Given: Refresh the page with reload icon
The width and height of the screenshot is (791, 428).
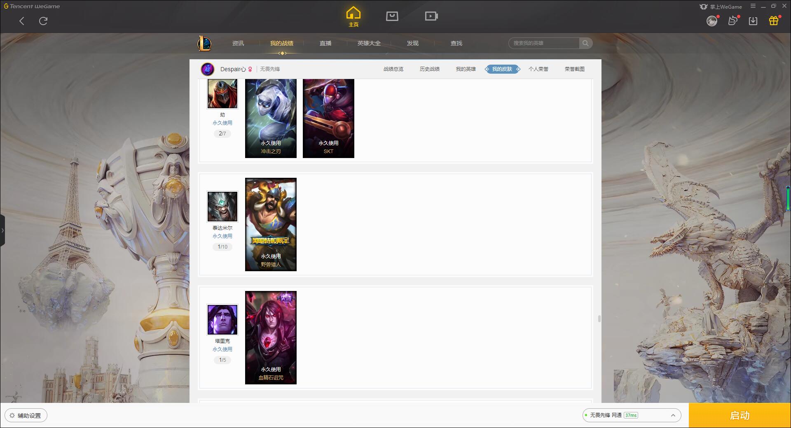Looking at the screenshot, I should (x=43, y=21).
